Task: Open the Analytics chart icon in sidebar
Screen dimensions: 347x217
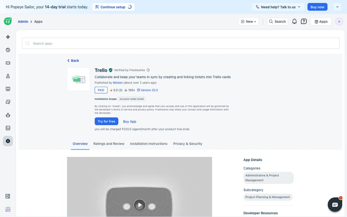Action: [x=8, y=128]
